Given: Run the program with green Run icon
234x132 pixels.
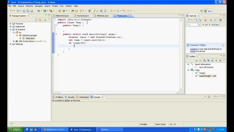Looking at the screenshot, I should click(45, 11).
